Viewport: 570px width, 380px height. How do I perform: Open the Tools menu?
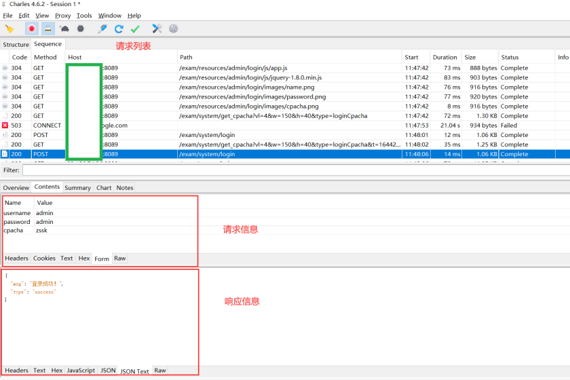pos(84,16)
